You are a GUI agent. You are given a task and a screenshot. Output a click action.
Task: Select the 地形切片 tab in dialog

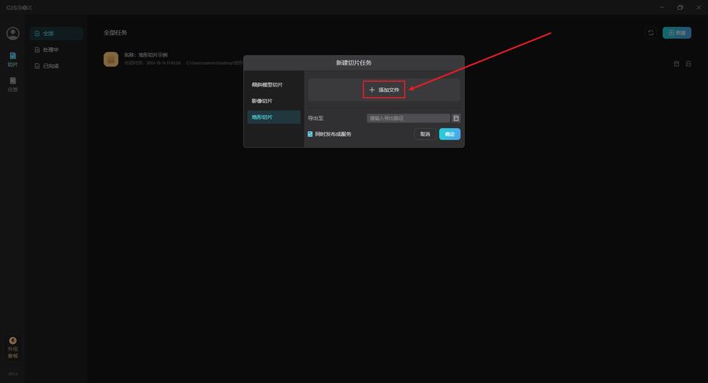tap(274, 117)
